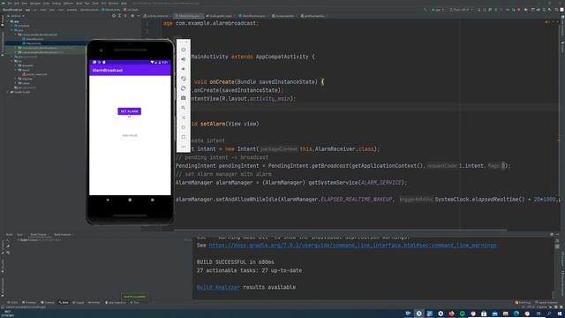The image size is (565, 318).
Task: Open emulator extended controls (three dots)
Action: pyautogui.click(x=183, y=147)
